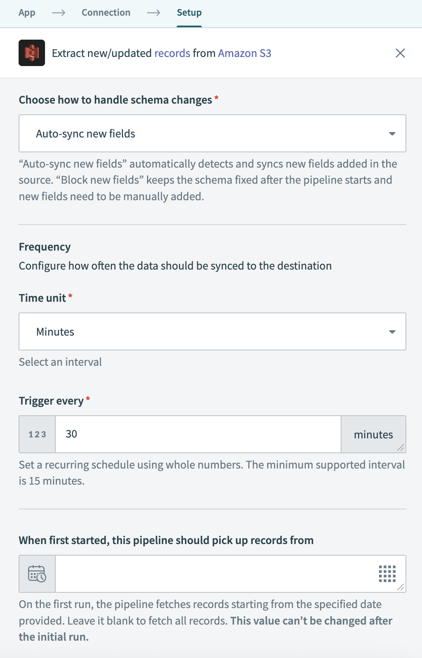Open the records link in the header

pyautogui.click(x=172, y=53)
